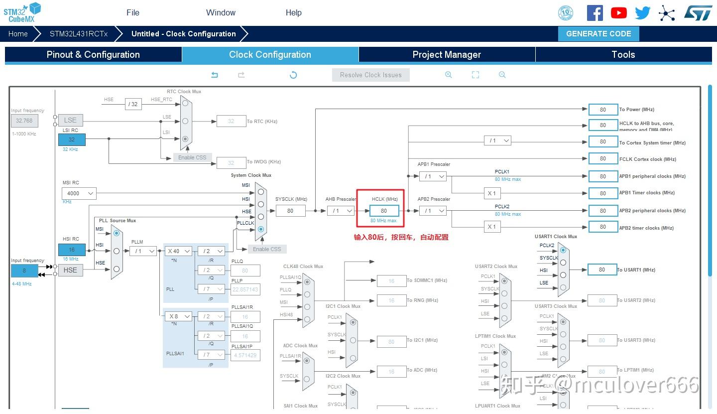Reset clock configuration with refresh icon
Screen dimensions: 717x414
(x=293, y=75)
